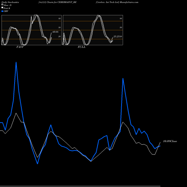Click the Fast K legend swatch
Screen dimensions: 187x187
(2, 8)
